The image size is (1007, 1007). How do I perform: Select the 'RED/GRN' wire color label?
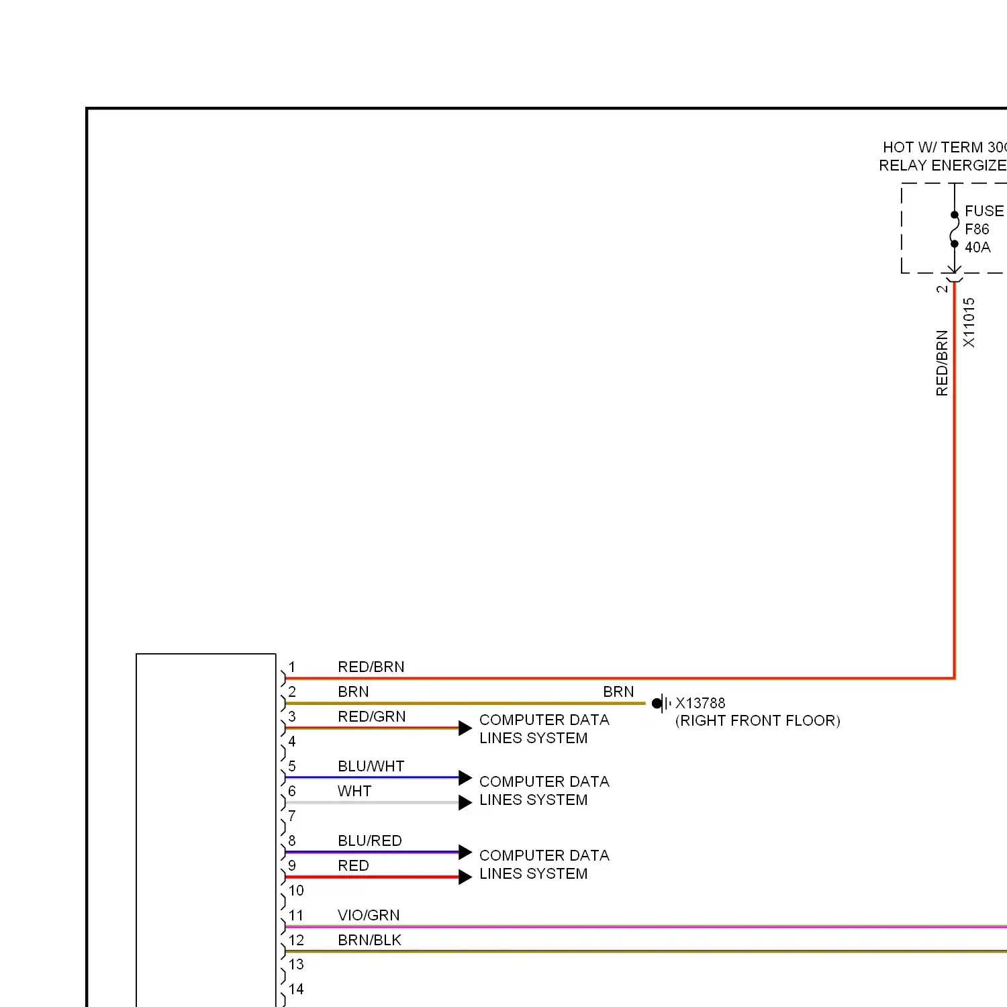[x=372, y=716]
